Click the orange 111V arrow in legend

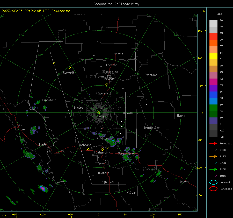point(213,156)
